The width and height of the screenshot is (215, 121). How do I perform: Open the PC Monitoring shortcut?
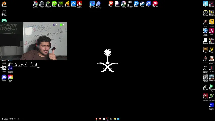(x=99, y=4)
